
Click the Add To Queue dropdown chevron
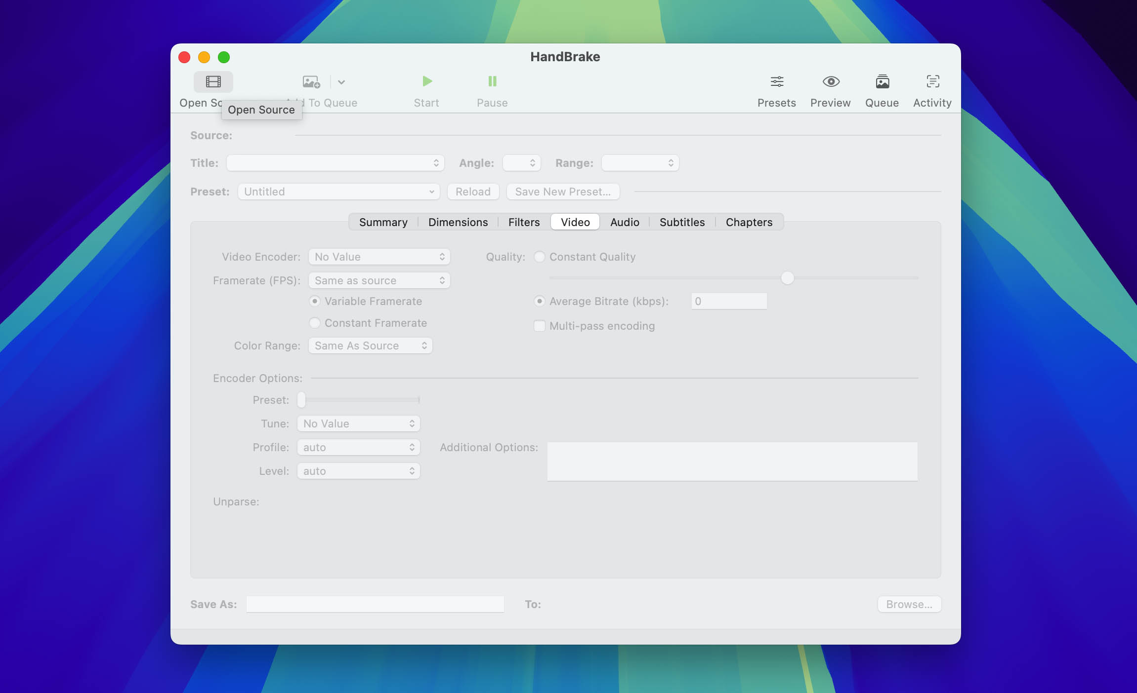[x=341, y=82]
